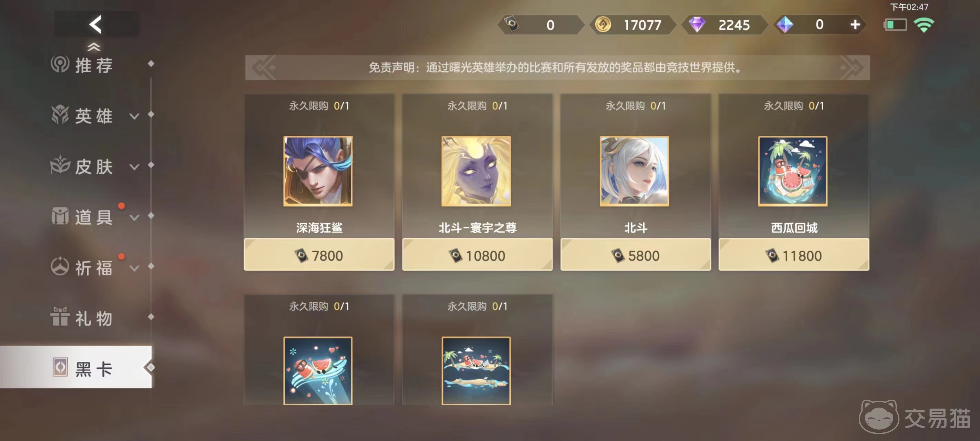
Task: Buy 北斗 hero for 5800
Action: (636, 255)
